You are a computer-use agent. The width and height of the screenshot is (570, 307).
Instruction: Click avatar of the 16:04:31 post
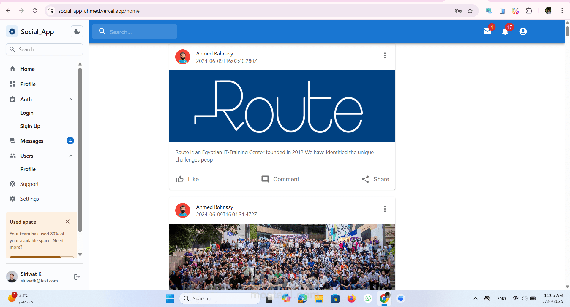point(183,210)
